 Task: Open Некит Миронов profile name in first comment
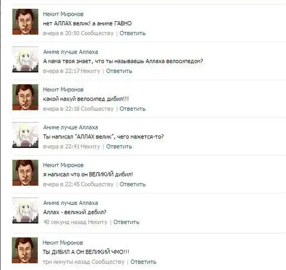(x=63, y=14)
